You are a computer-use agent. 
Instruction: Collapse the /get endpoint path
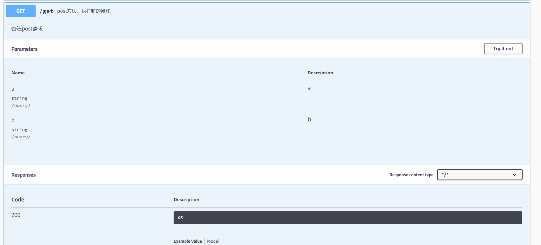[x=47, y=11]
